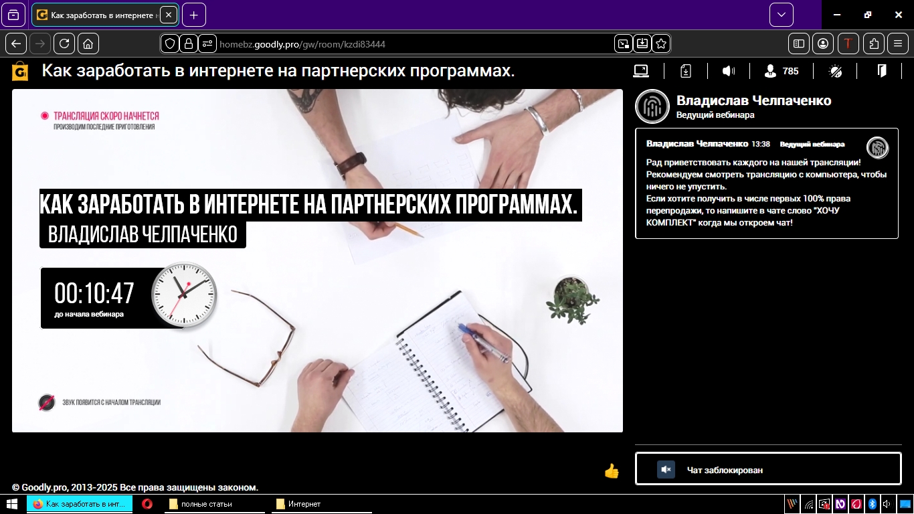Open the webinar fullscreen laptop icon
The height and width of the screenshot is (514, 914).
(x=641, y=70)
